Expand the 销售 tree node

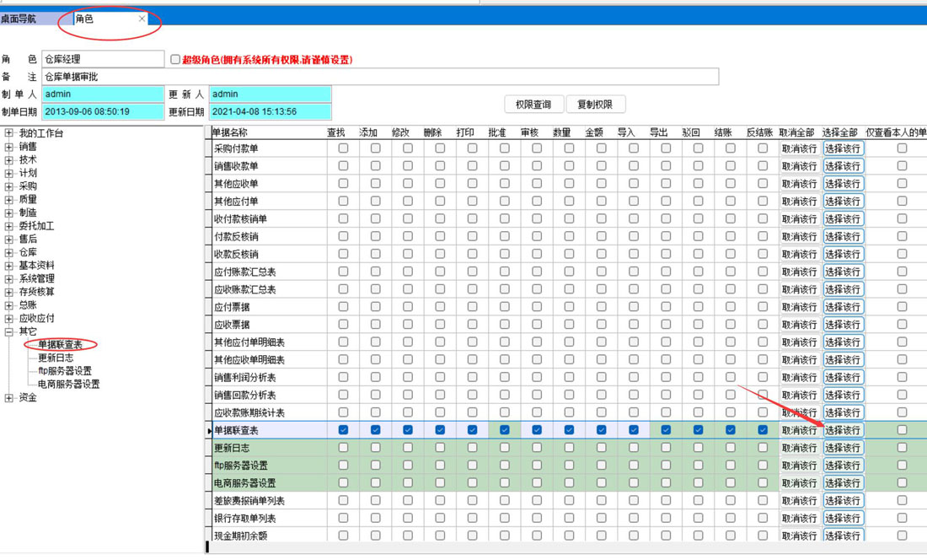(x=9, y=147)
